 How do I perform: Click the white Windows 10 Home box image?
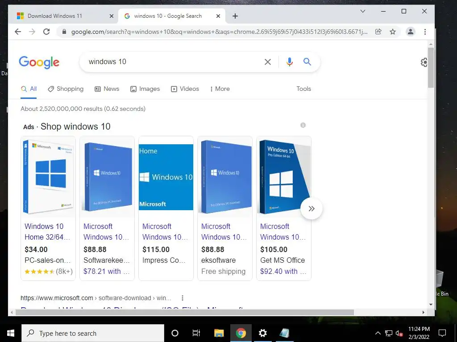pyautogui.click(x=48, y=177)
